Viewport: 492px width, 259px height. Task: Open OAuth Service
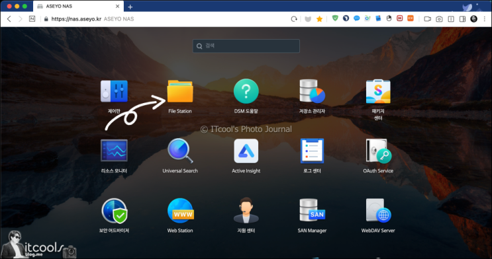[378, 151]
